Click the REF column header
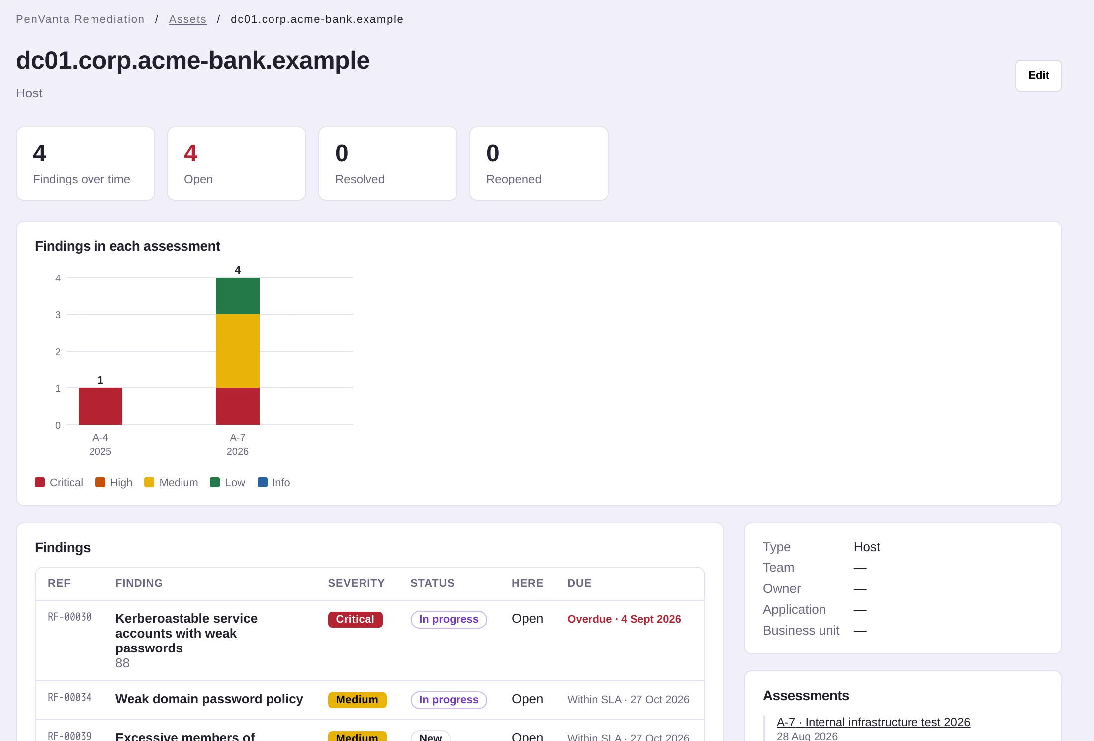 [59, 583]
